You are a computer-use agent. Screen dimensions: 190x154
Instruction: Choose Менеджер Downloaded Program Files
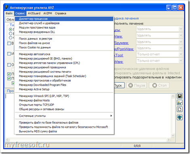tap(64, 85)
